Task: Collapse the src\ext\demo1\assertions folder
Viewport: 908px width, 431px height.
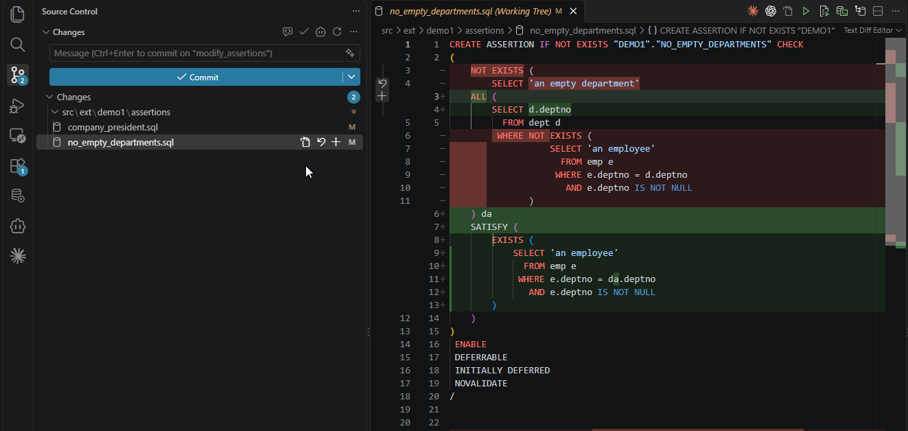Action: tap(56, 112)
